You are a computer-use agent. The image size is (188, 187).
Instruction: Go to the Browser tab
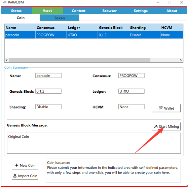click(x=109, y=11)
